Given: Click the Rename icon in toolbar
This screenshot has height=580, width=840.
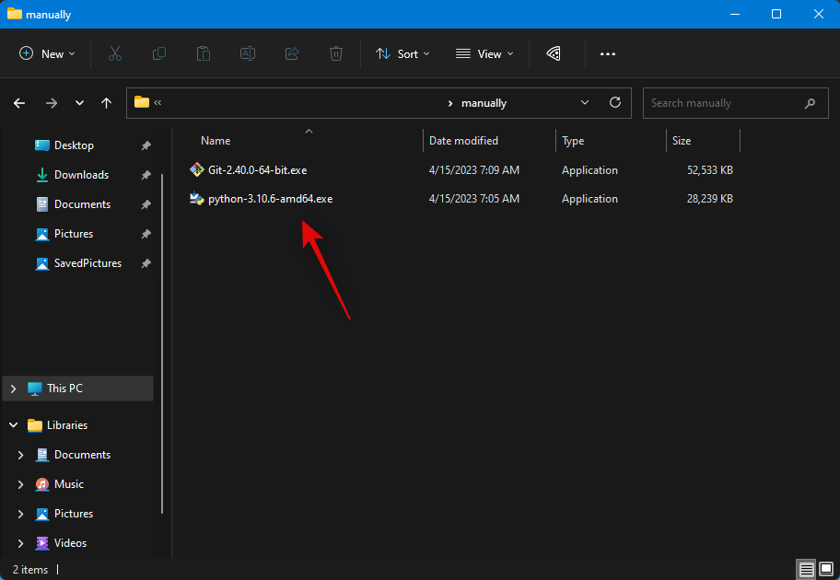Looking at the screenshot, I should (x=248, y=54).
